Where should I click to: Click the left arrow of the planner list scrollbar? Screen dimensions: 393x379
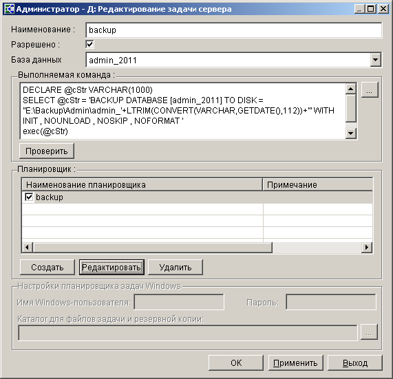pyautogui.click(x=28, y=248)
